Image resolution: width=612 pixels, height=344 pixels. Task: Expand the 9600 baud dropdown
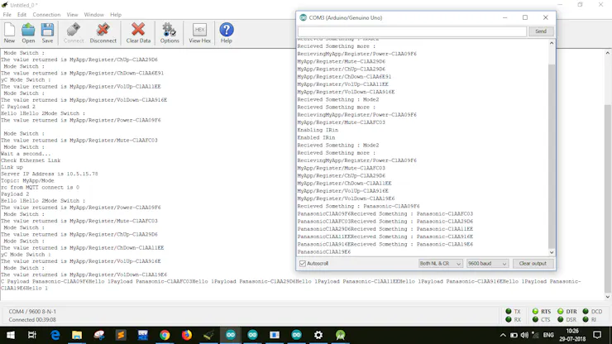(487, 264)
